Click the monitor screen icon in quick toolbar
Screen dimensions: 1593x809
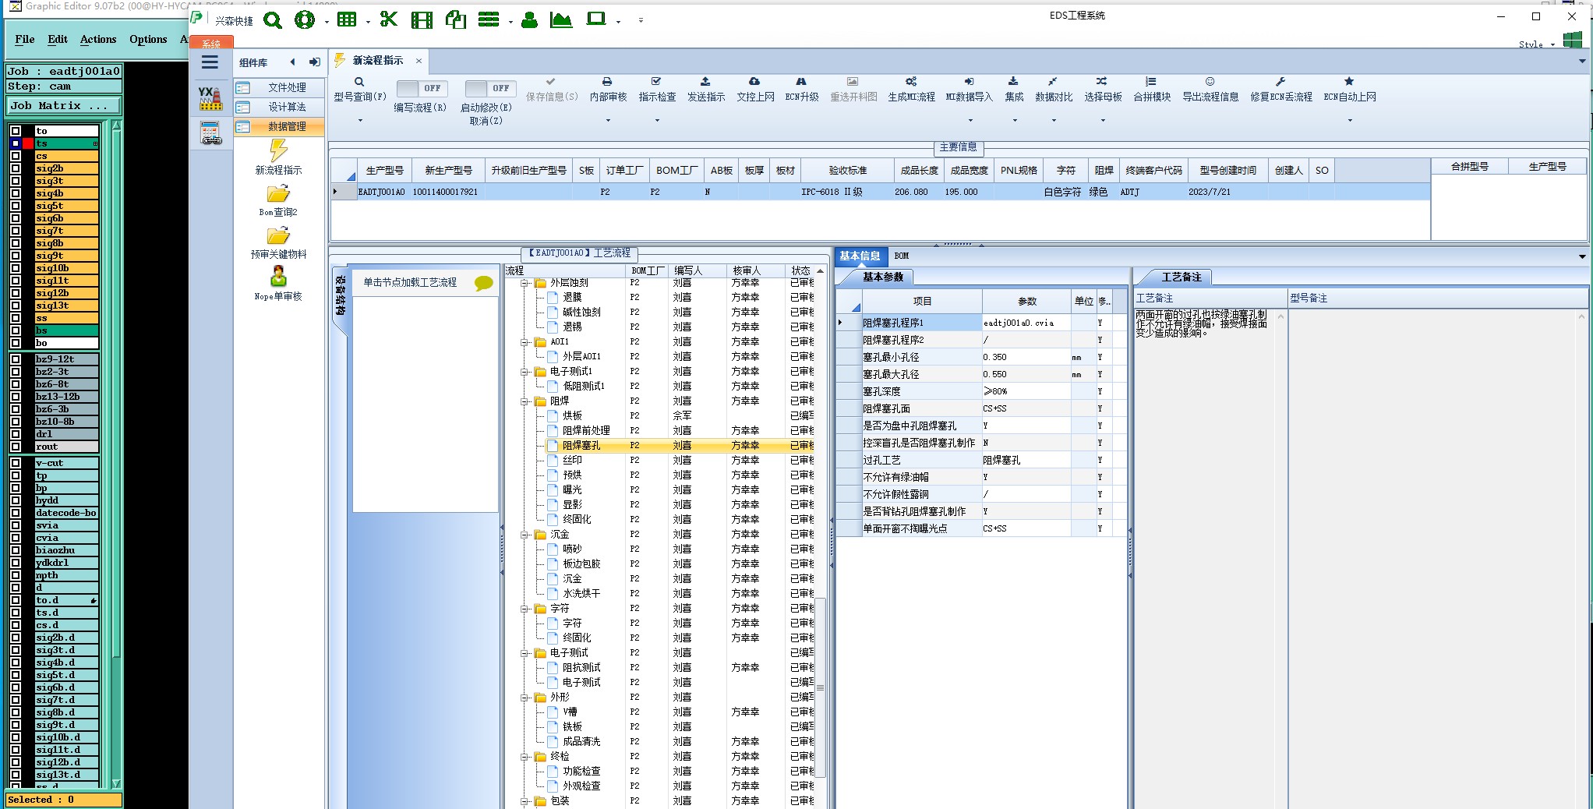coord(596,19)
